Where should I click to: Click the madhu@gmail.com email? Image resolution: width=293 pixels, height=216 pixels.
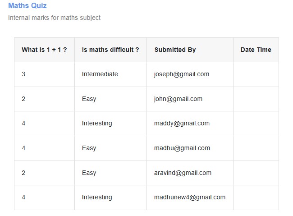(x=182, y=148)
